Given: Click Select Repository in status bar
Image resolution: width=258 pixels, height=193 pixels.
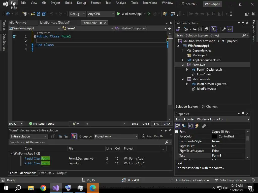Looking at the screenshot, I should click(230, 180).
